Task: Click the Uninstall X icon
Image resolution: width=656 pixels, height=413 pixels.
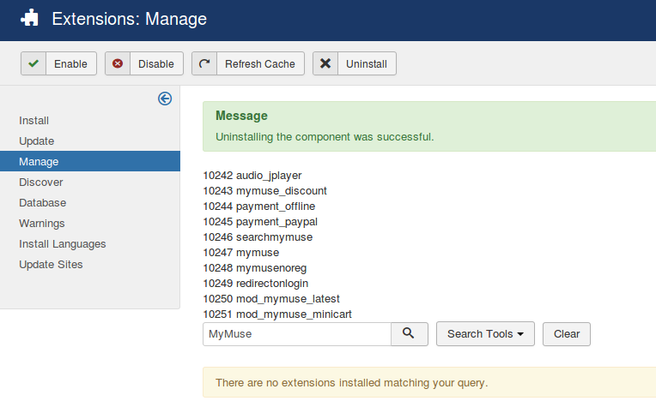Action: pos(325,64)
